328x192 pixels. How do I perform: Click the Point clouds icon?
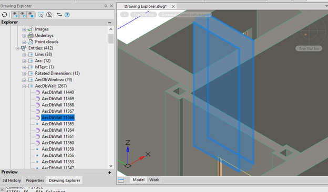(x=30, y=42)
